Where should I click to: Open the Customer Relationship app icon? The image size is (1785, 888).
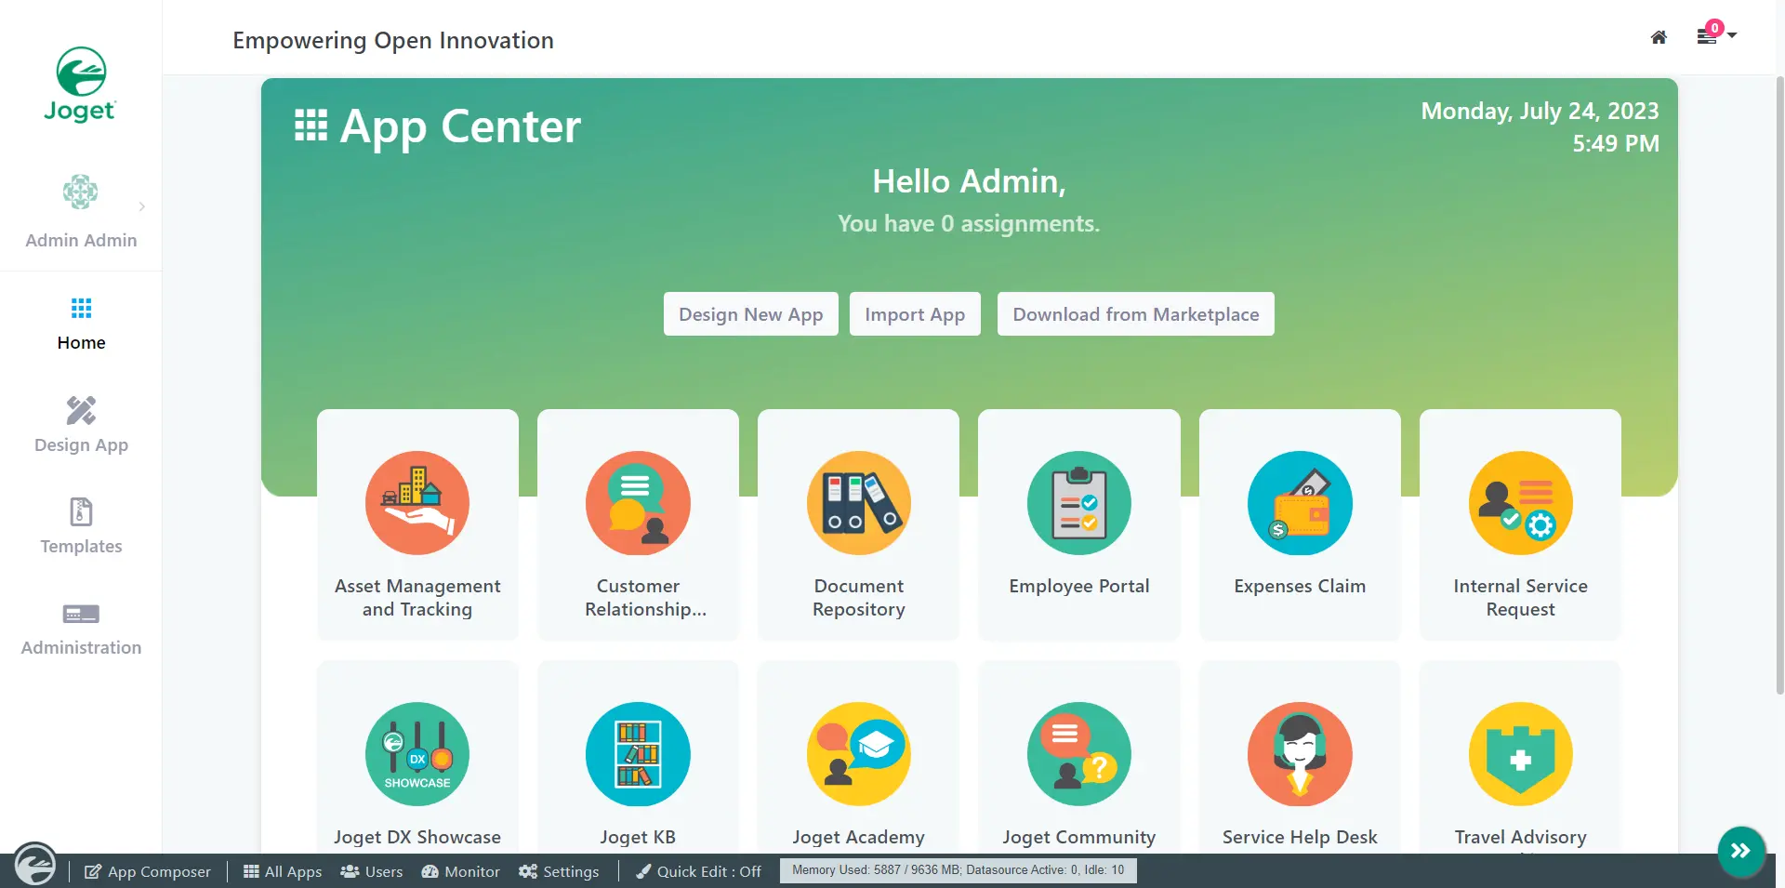[638, 503]
